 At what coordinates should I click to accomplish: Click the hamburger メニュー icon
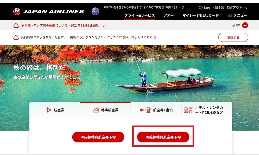230,15
